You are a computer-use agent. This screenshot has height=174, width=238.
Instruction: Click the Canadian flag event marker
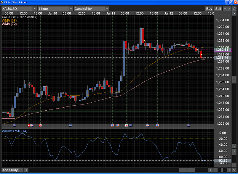tap(40, 126)
